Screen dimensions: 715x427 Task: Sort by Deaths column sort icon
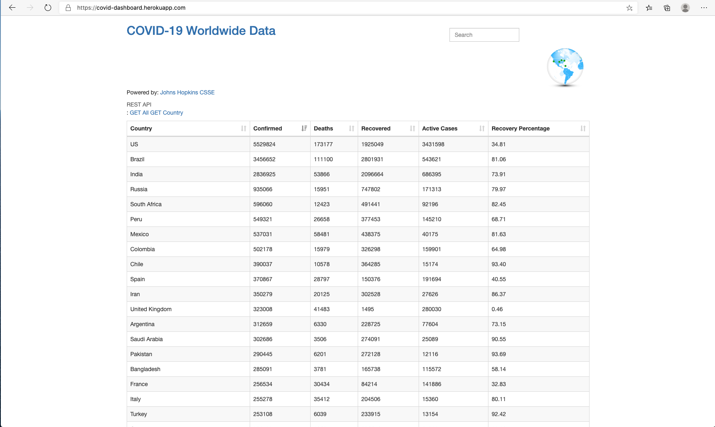352,128
